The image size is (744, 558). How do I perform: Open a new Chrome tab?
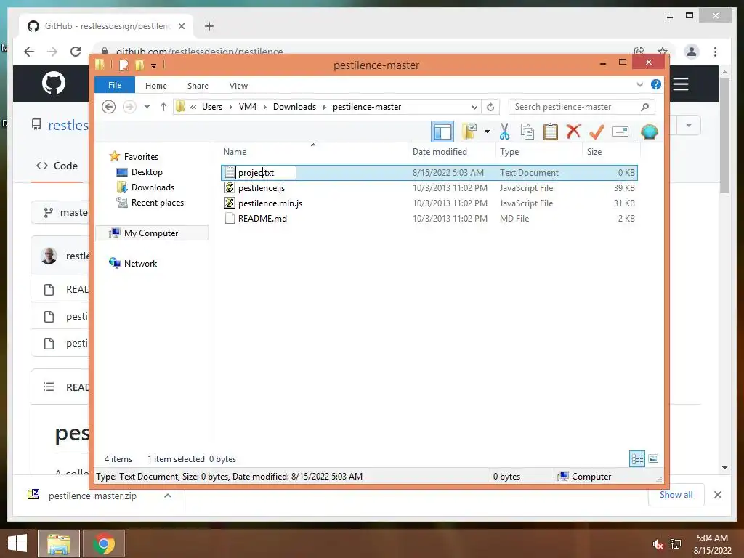pyautogui.click(x=209, y=26)
